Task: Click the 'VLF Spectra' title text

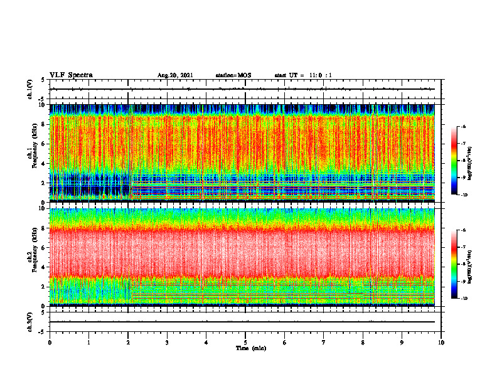Action: [x=71, y=75]
